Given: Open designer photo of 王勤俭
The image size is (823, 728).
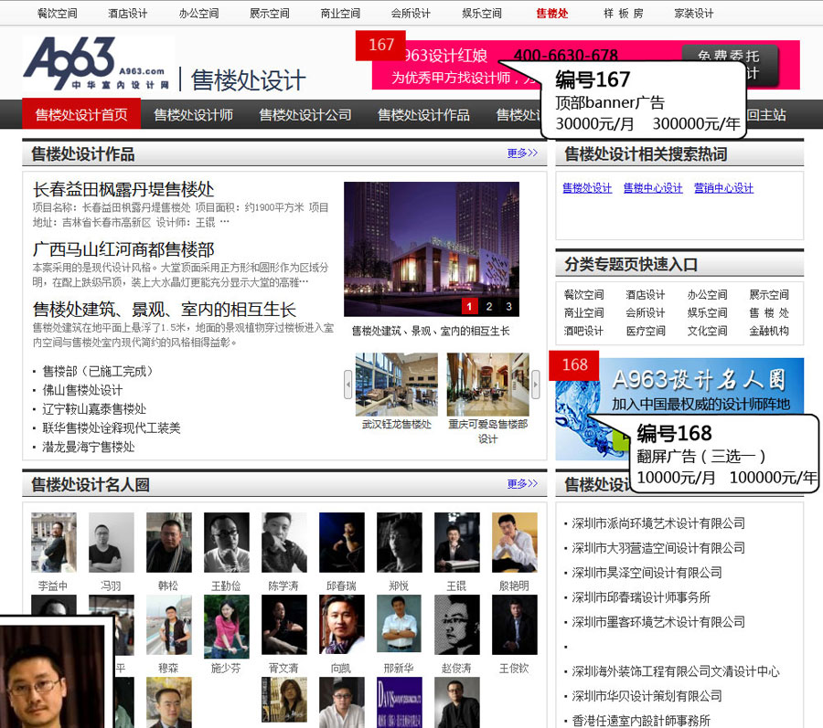Looking at the screenshot, I should tap(227, 543).
